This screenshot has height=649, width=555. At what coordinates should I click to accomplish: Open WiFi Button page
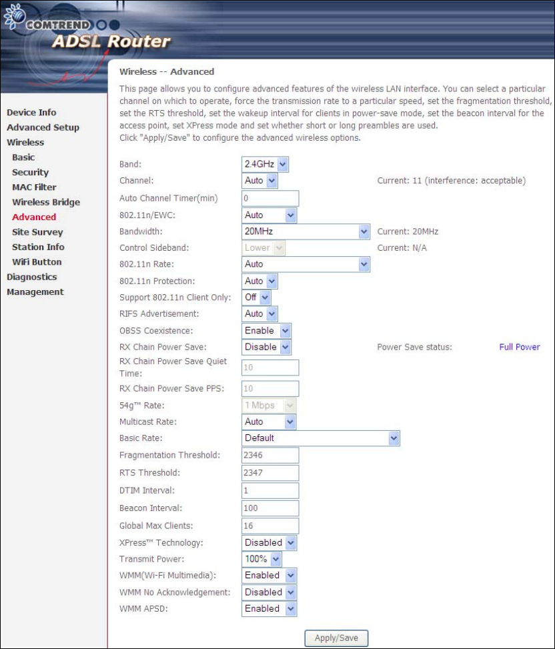(37, 262)
